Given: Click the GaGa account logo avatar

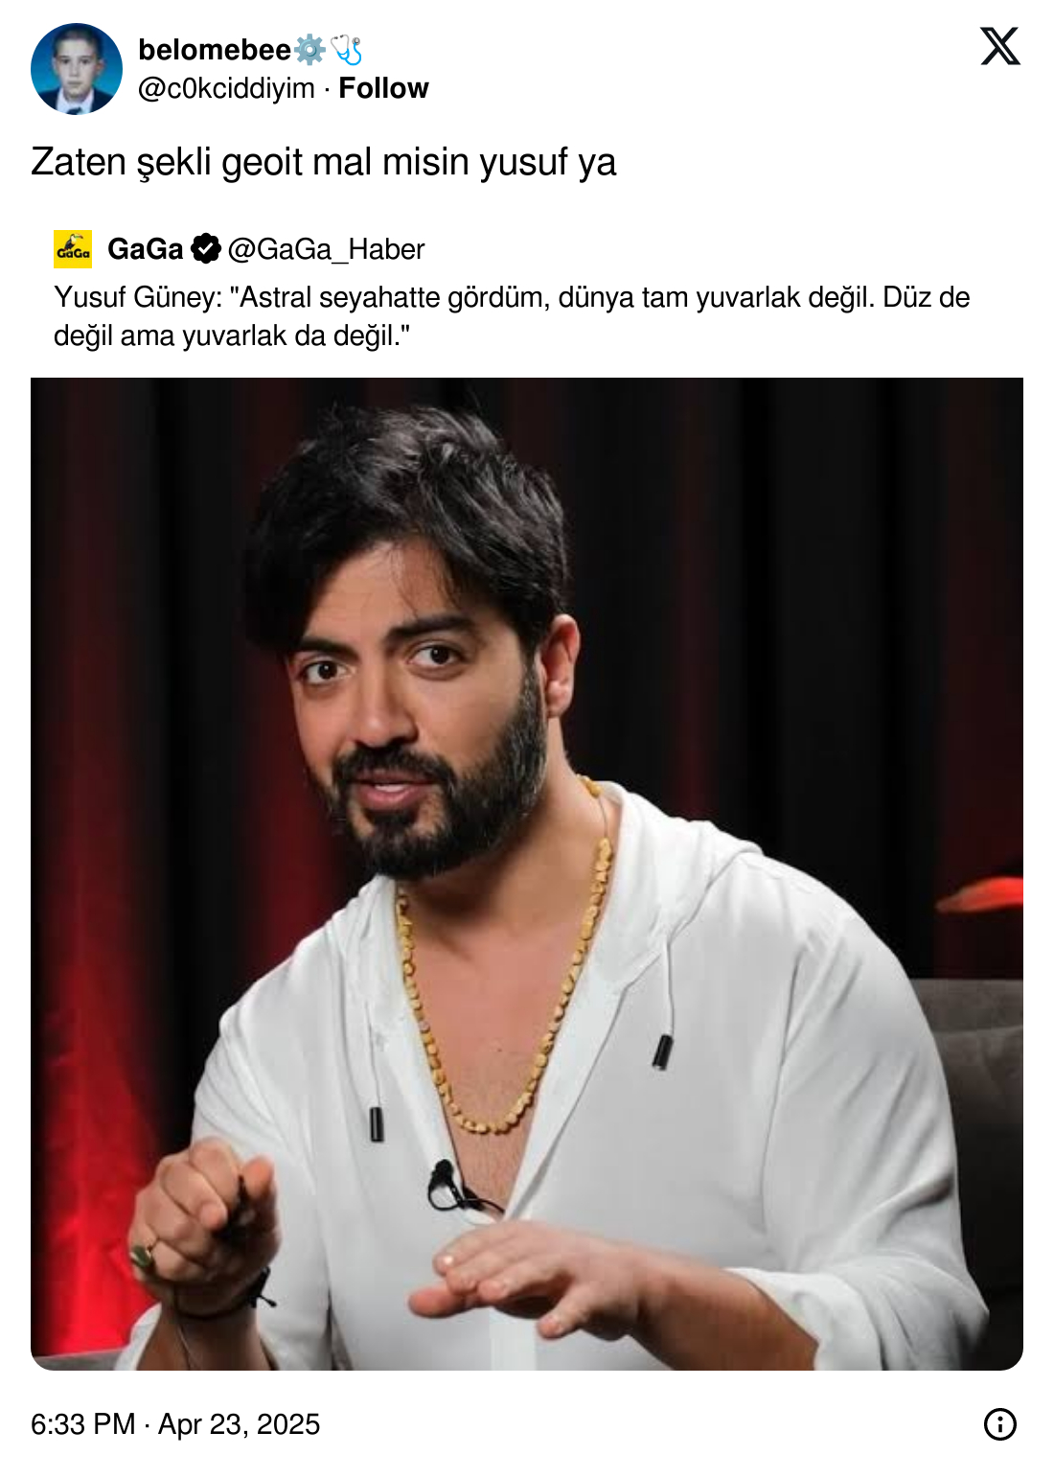Looking at the screenshot, I should point(73,249).
